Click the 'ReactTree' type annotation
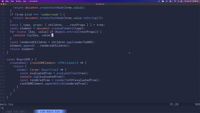Screen dimensions: 200x113 pos(49,70)
